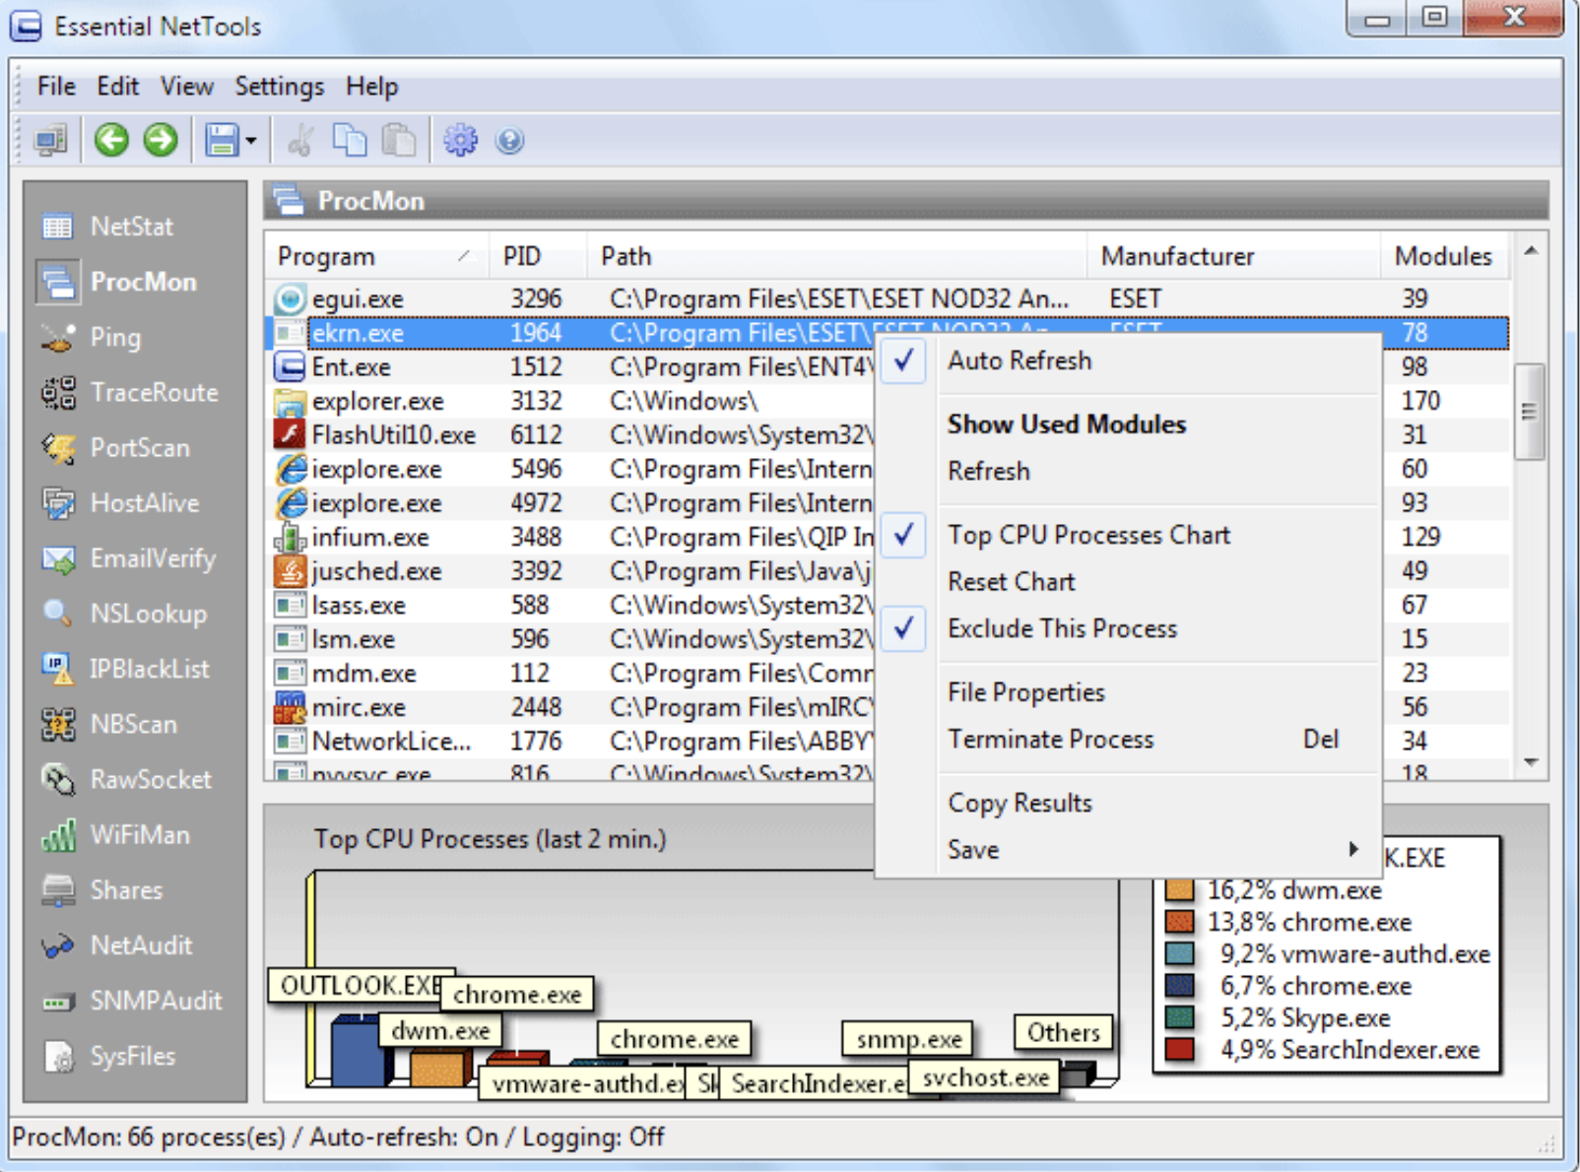Click the process list scroll-up arrow
The image size is (1580, 1172).
click(1531, 251)
